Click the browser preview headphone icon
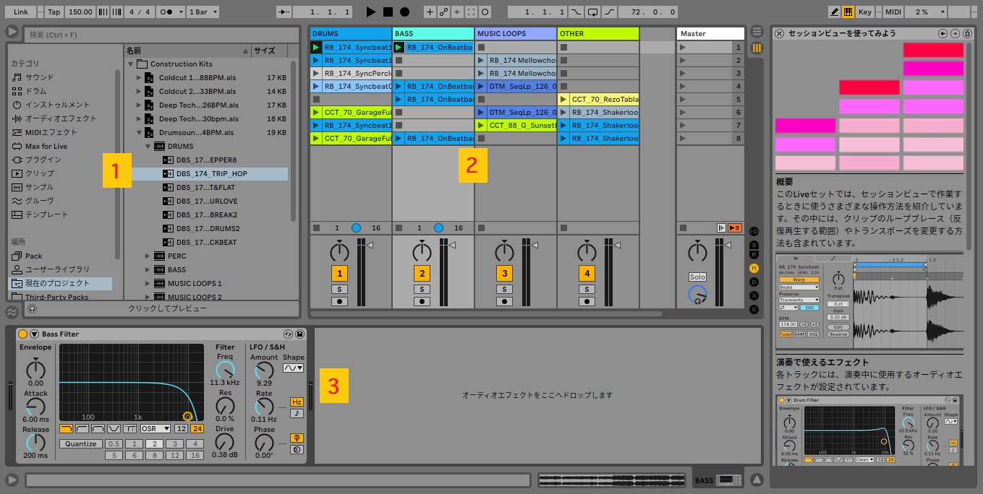Screen dimensions: 983x494 click(32, 308)
